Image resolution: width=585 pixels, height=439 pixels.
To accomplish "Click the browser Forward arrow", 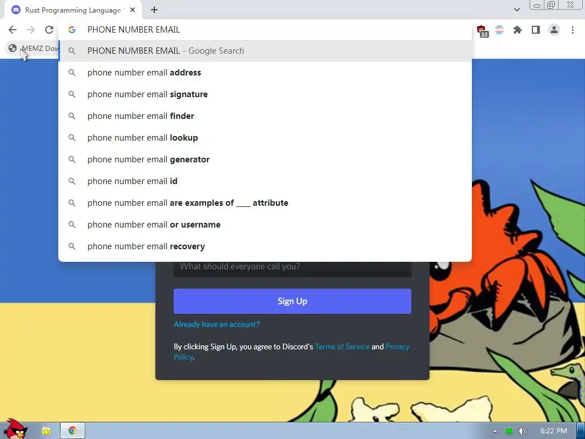I will pyautogui.click(x=31, y=30).
